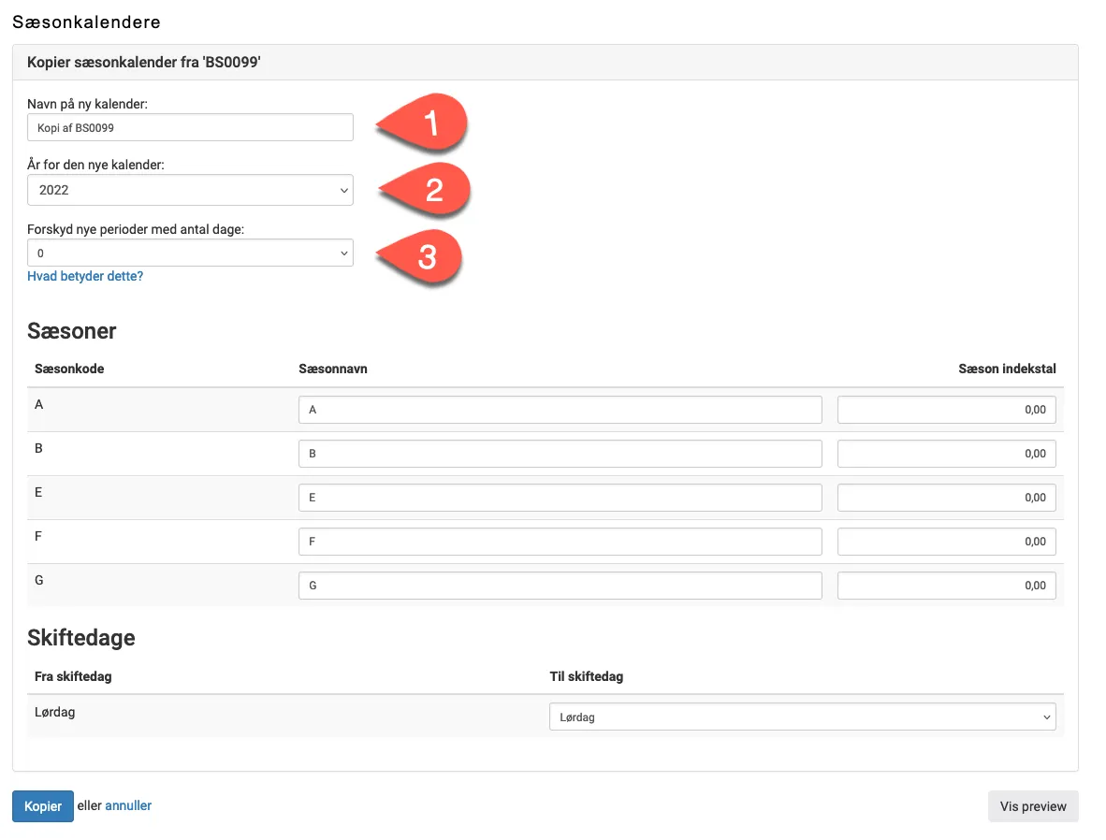Click the Sæson indekstal field for season G
Viewport: 1106px width, 840px height.
point(946,586)
